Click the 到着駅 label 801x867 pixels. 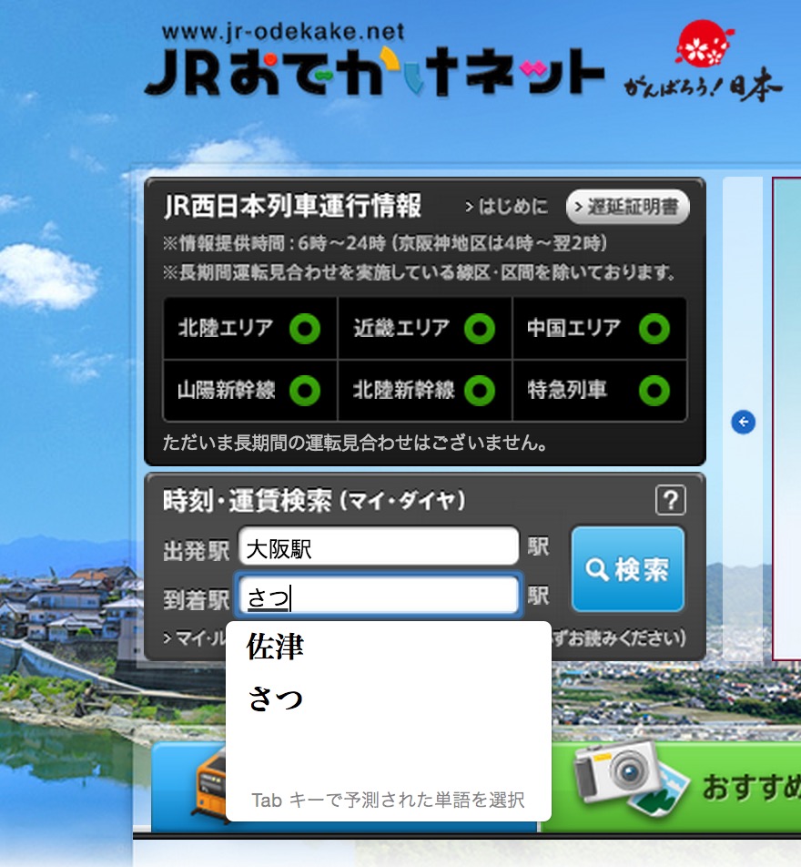pyautogui.click(x=197, y=599)
